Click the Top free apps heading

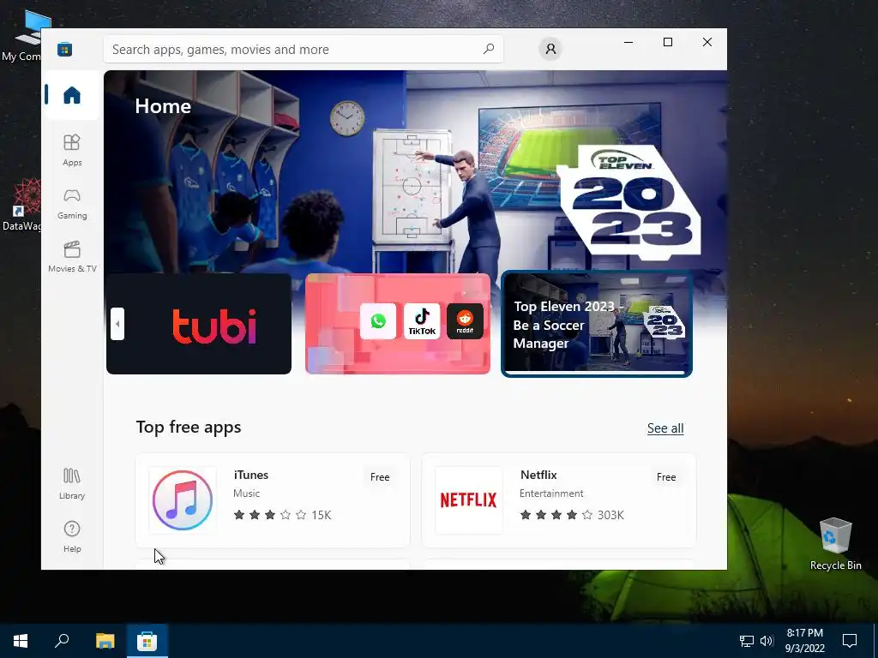[x=189, y=427]
